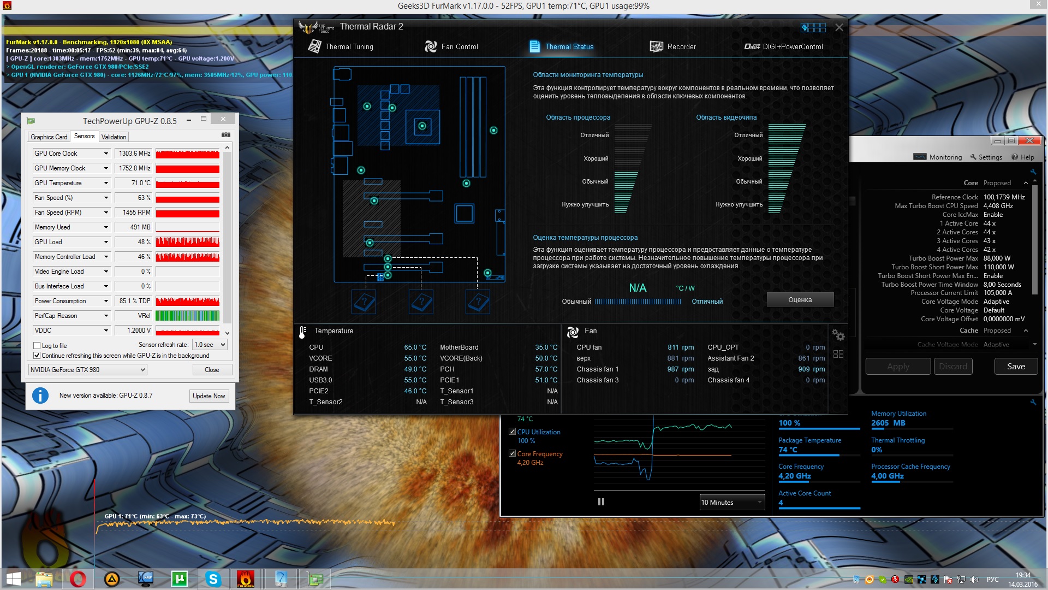Open sensor refresh rate dropdown

click(x=210, y=345)
